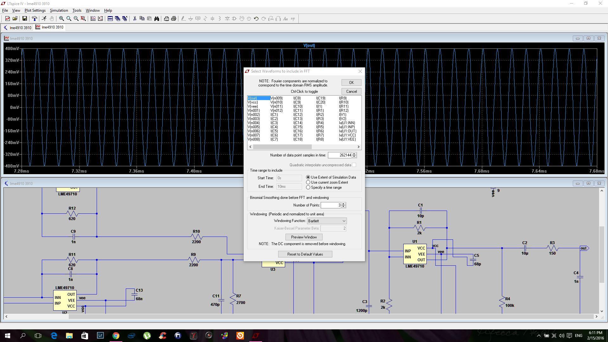Click the Open file folder icon
This screenshot has width=608, height=342.
coord(15,19)
